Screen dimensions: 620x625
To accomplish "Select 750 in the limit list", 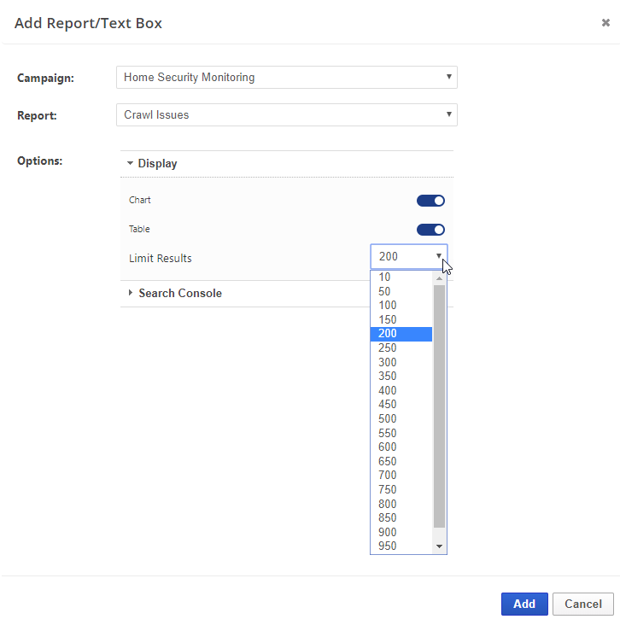I will coord(388,489).
